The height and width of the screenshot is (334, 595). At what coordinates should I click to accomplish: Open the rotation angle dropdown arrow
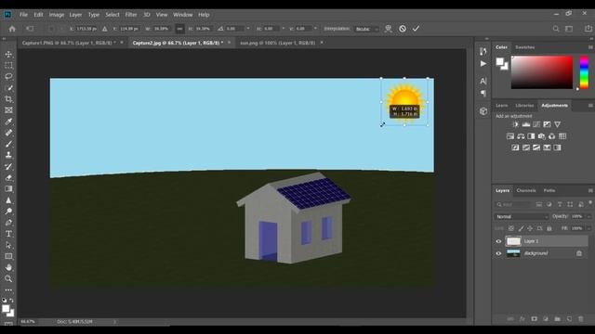pos(248,29)
